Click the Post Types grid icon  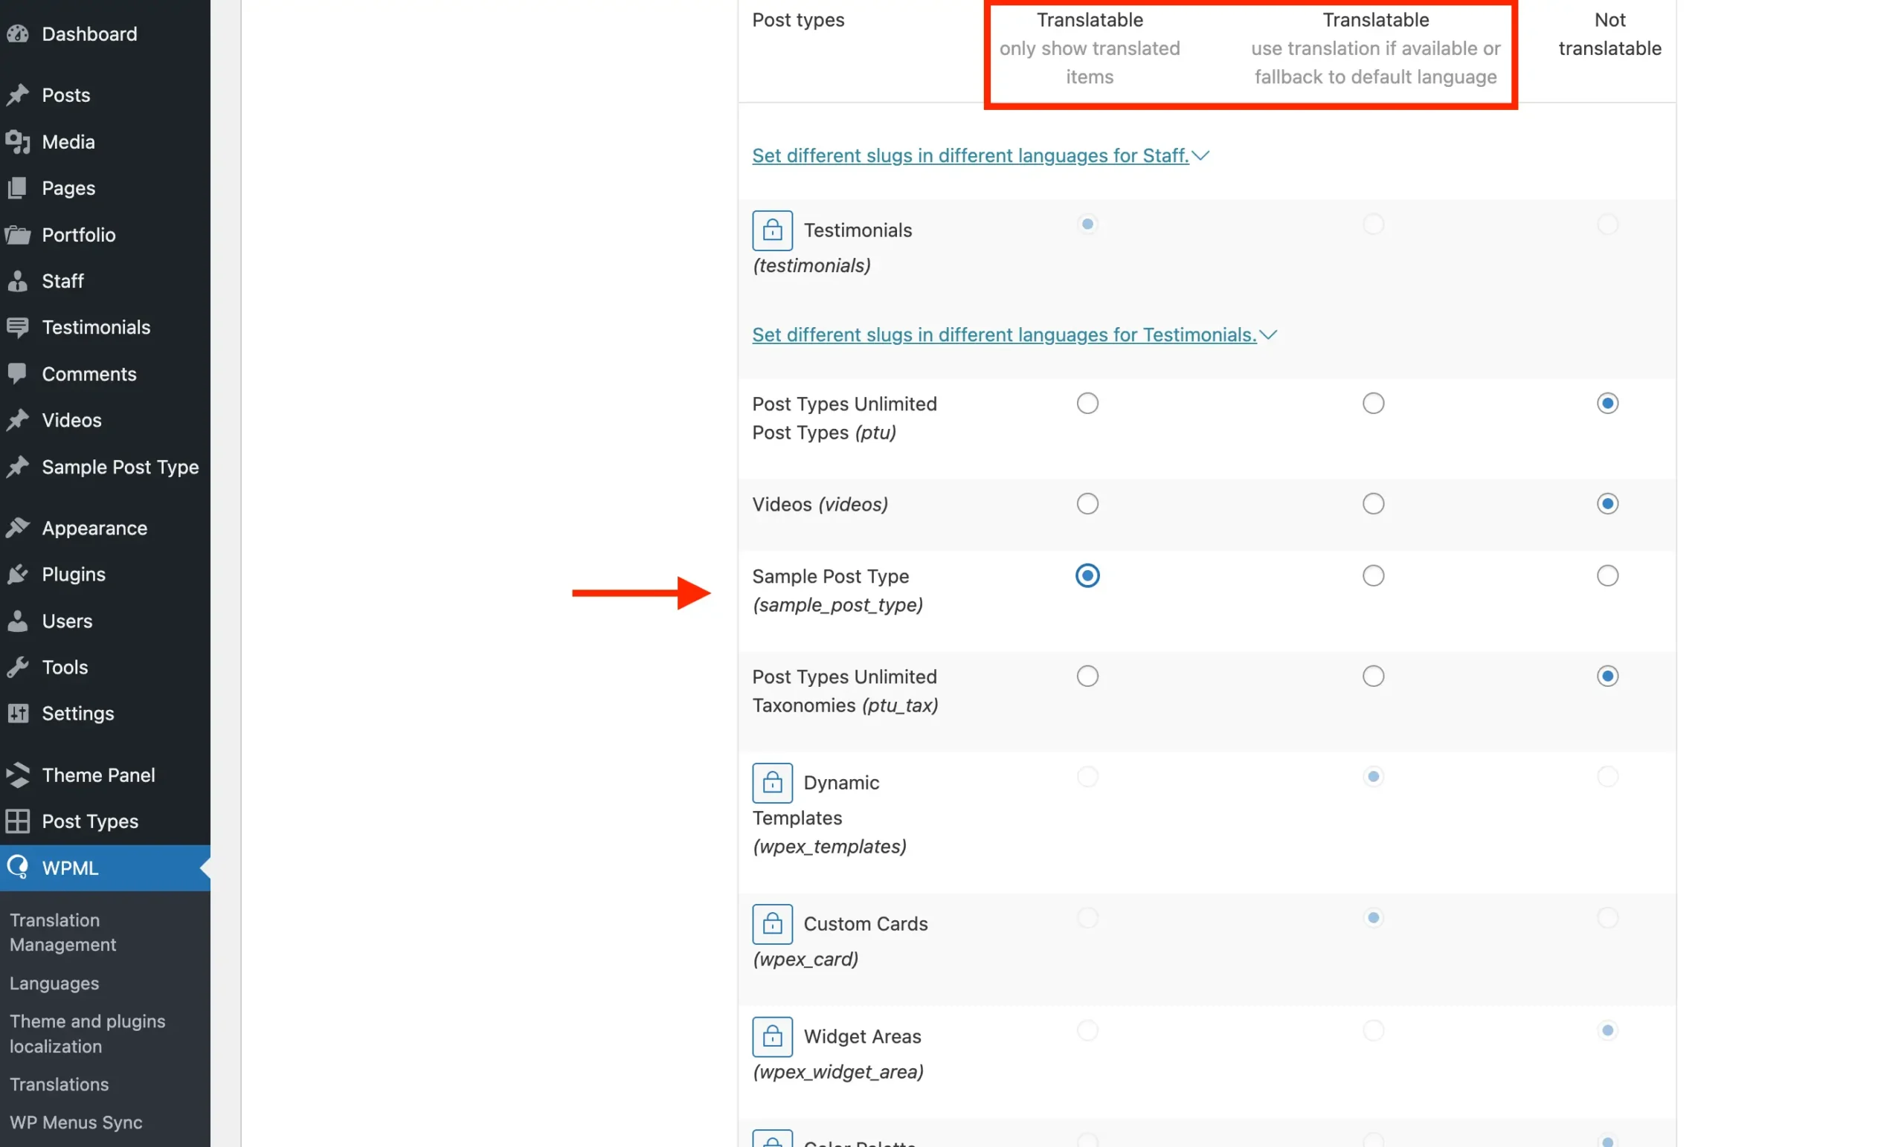tap(18, 822)
